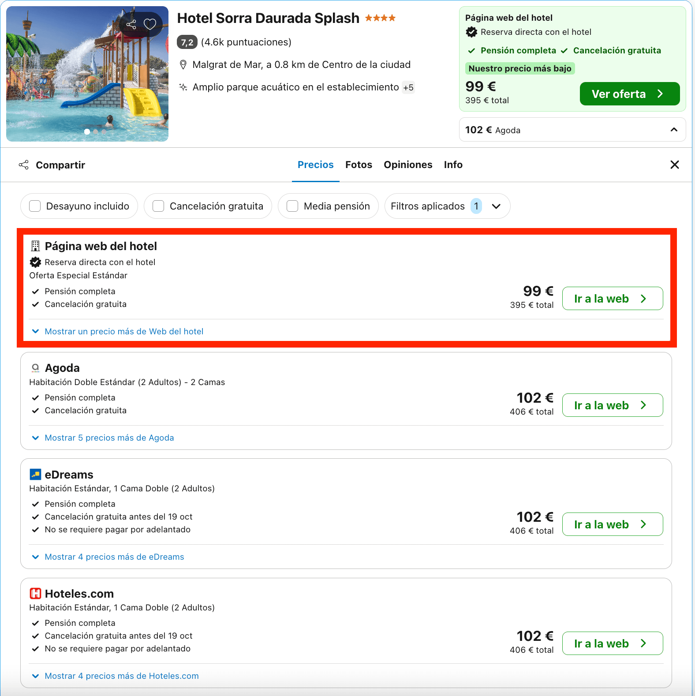
Task: Check the Media pensión filter
Action: click(x=292, y=206)
